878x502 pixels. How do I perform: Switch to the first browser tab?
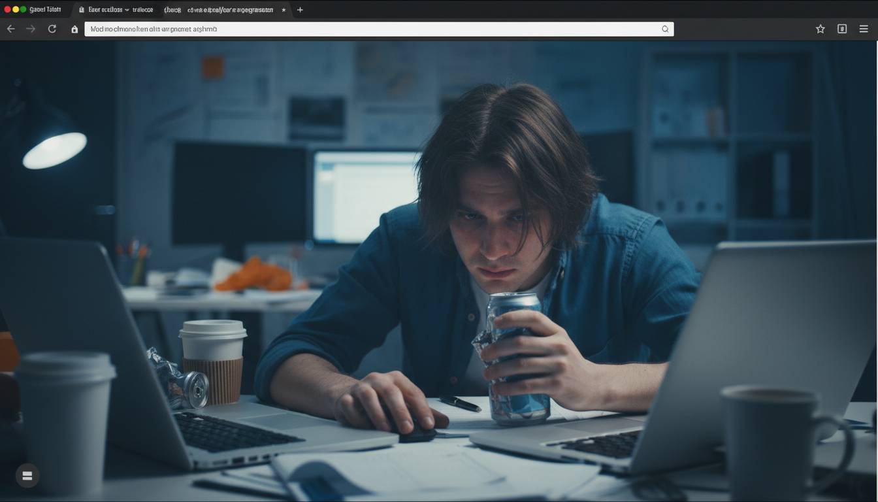[x=45, y=10]
